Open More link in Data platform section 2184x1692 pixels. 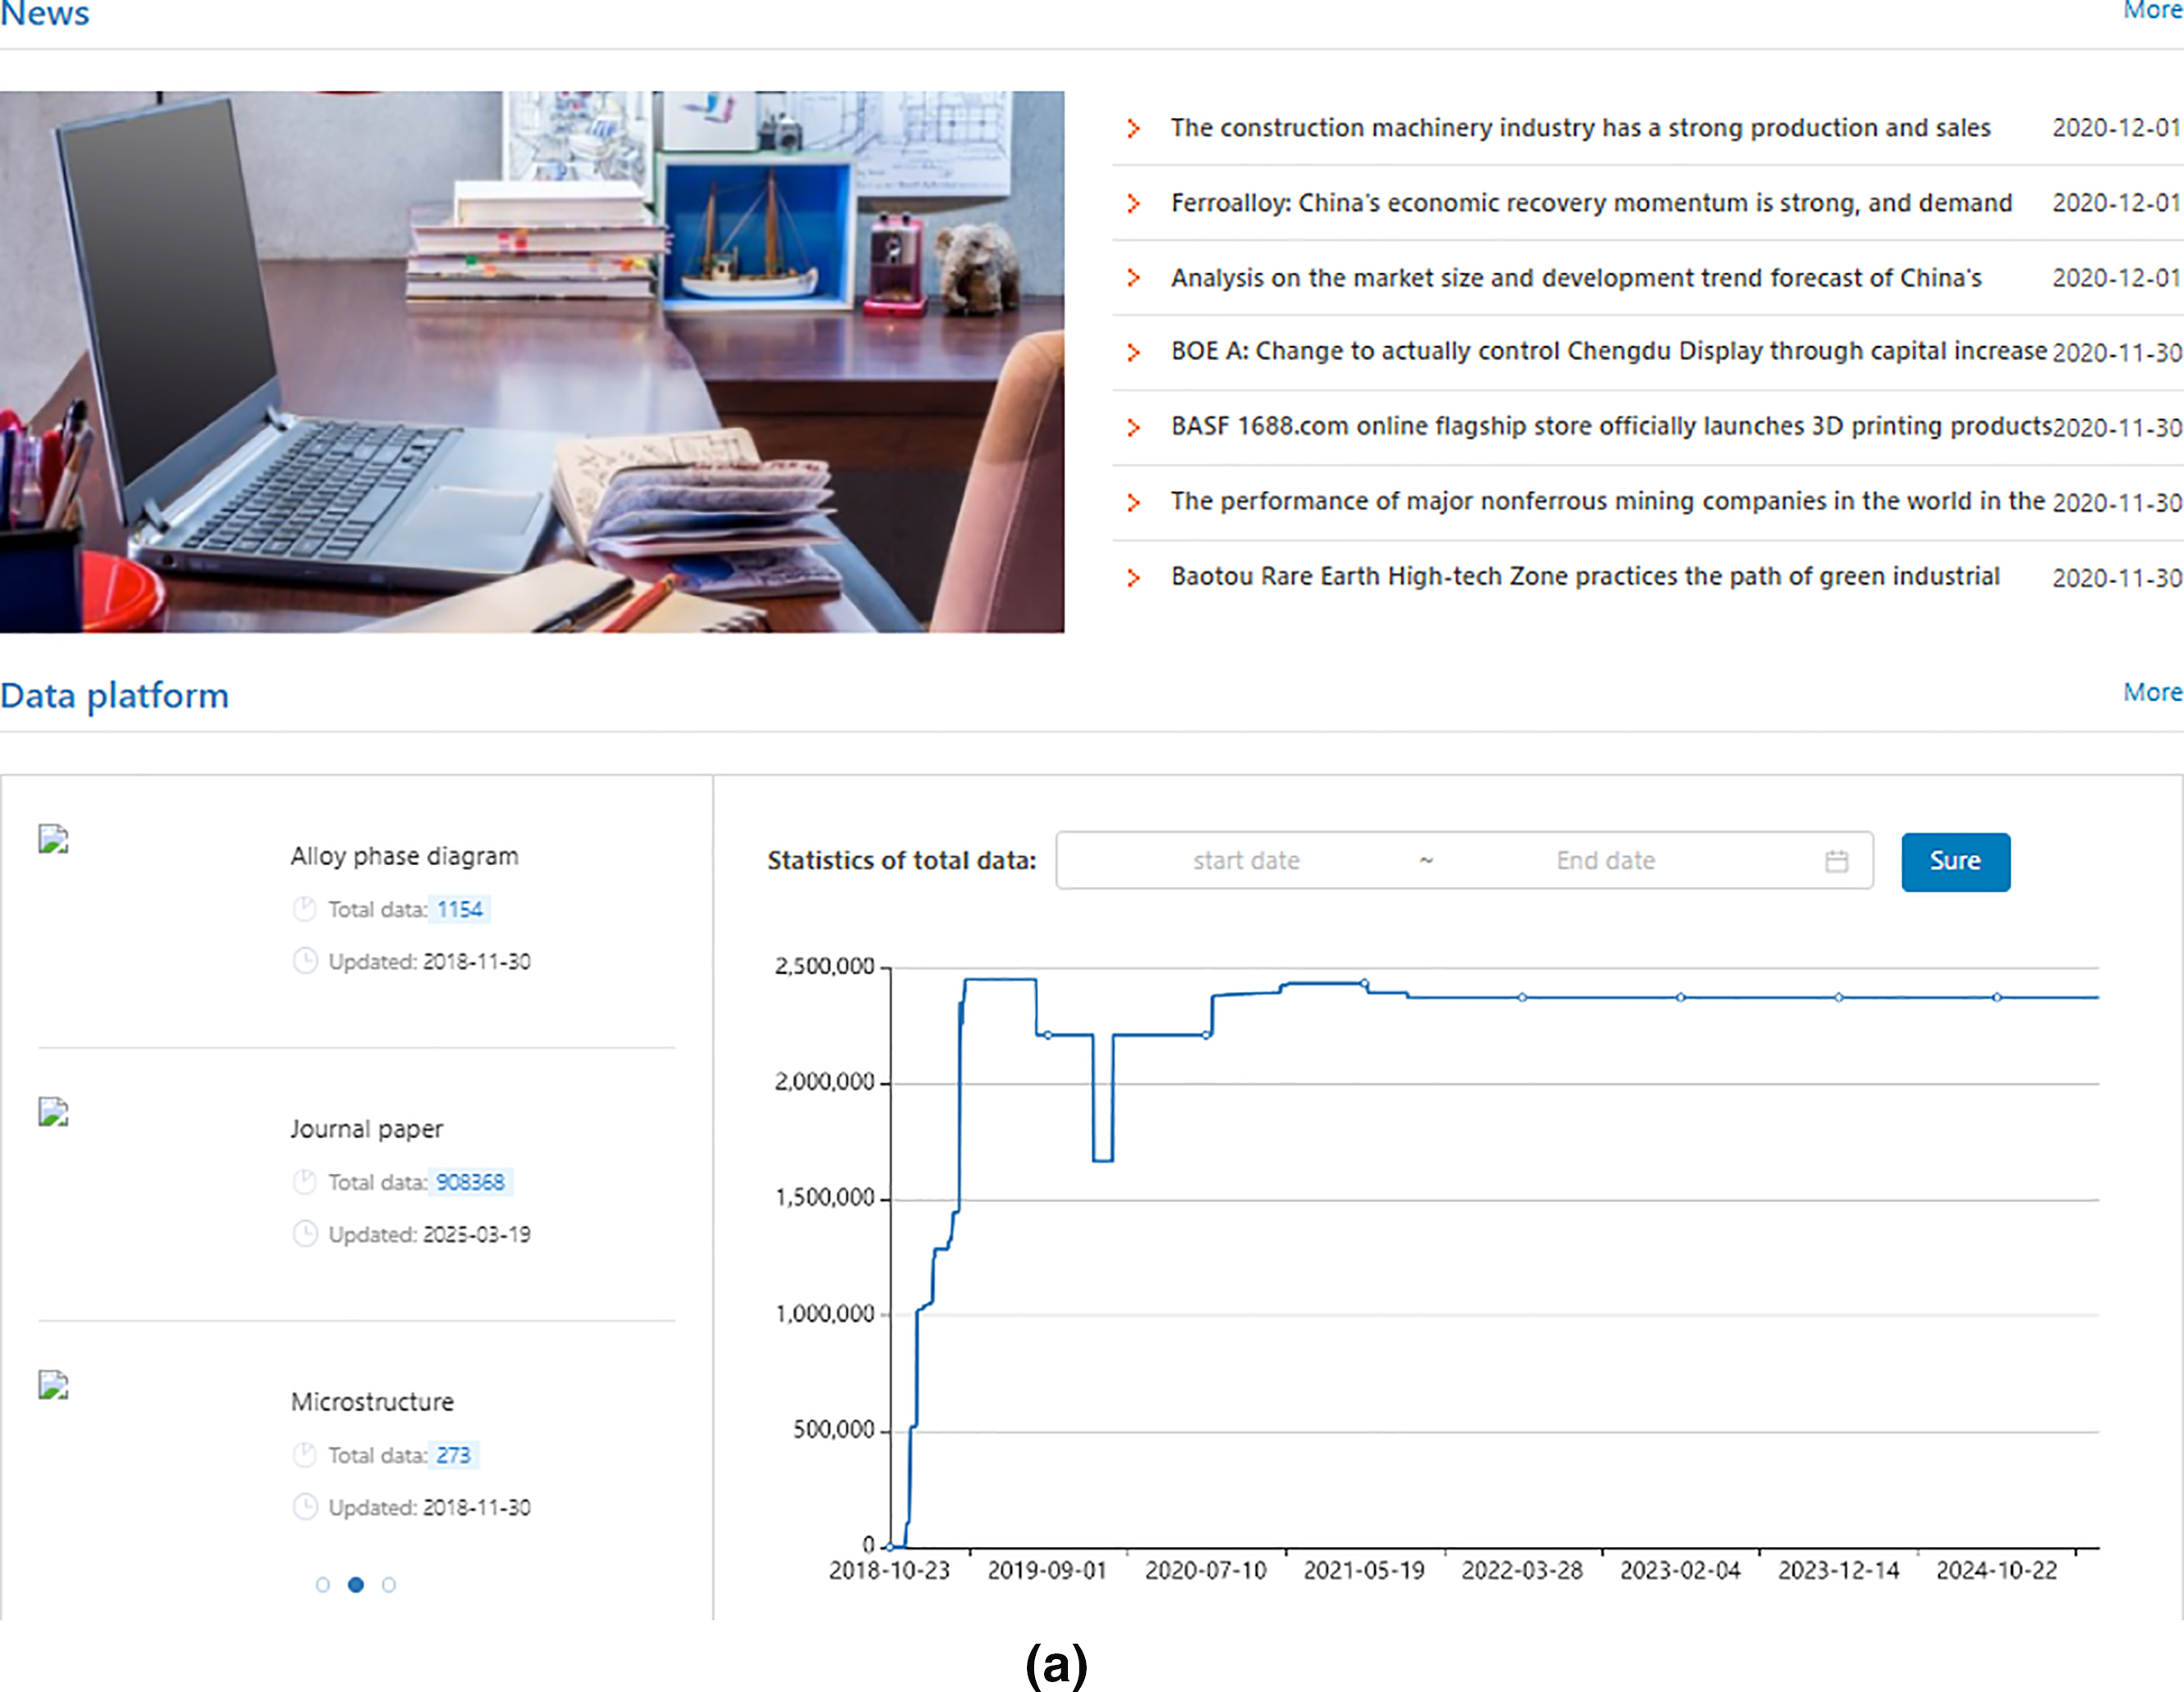click(2152, 693)
